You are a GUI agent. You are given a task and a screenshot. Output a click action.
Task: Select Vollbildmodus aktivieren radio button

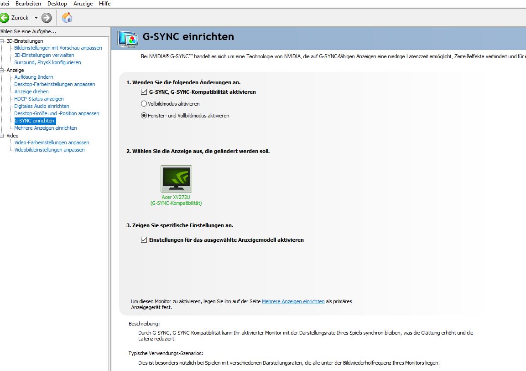(144, 104)
